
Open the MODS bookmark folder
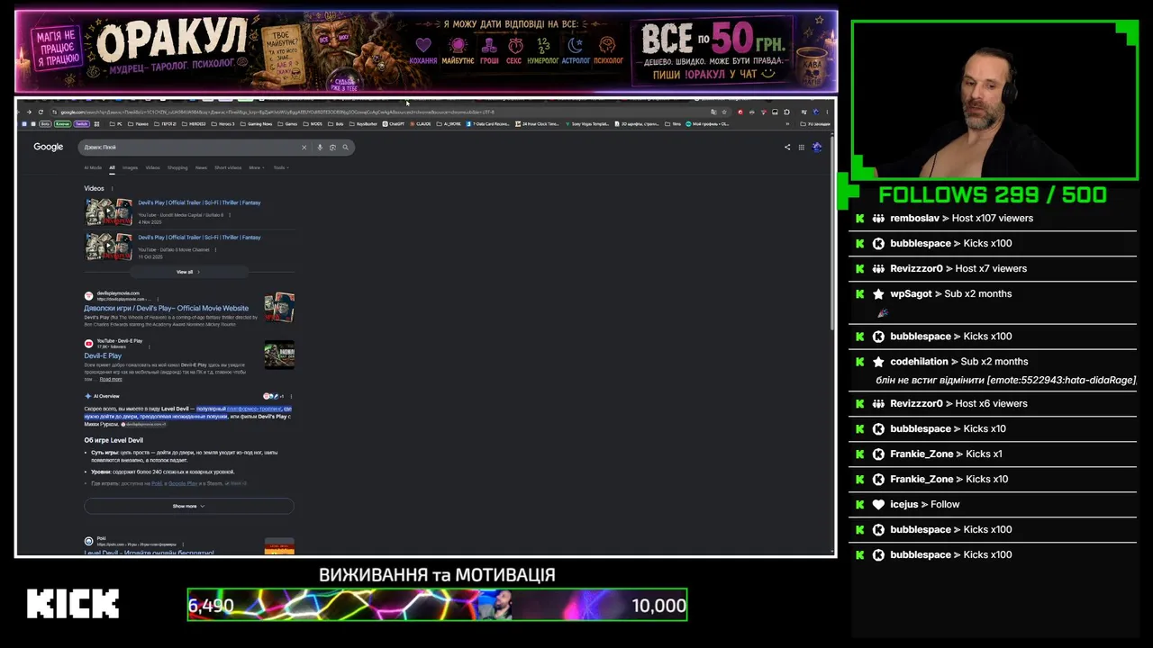[313, 123]
